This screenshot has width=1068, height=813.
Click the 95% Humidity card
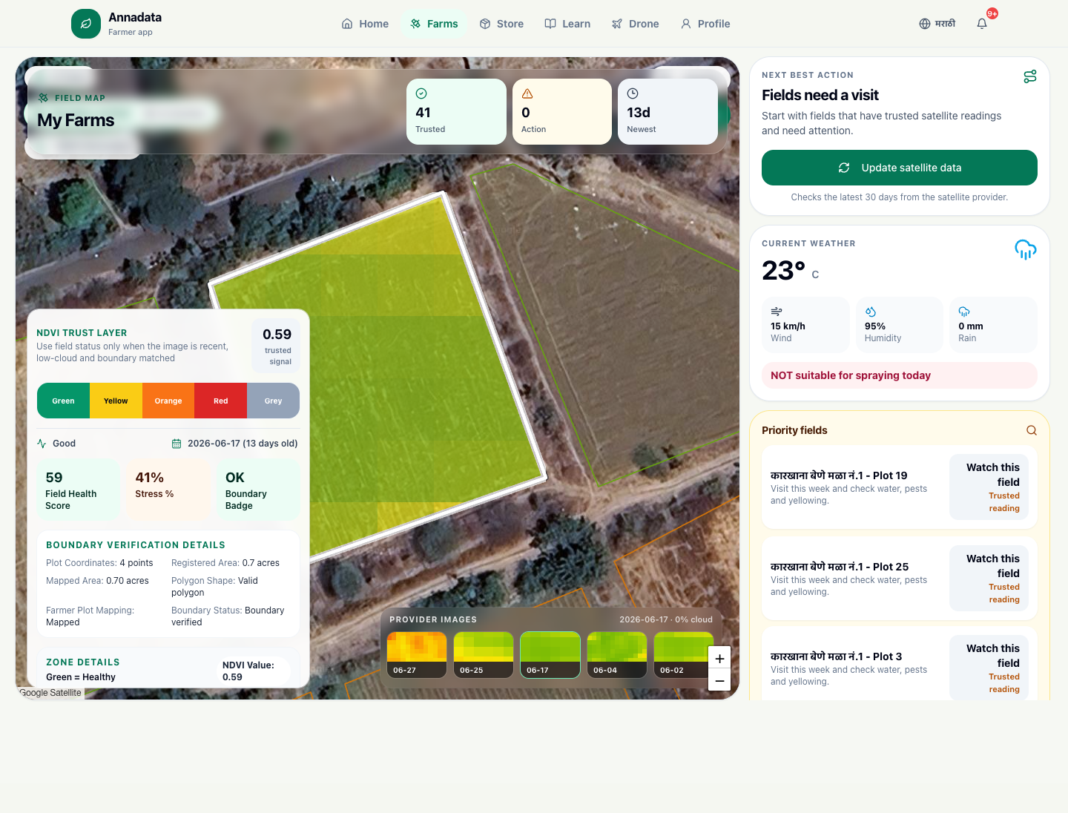click(900, 325)
